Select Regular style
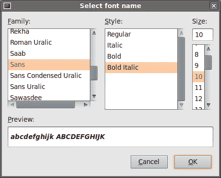Screen dimensions: 221x178 141,34
